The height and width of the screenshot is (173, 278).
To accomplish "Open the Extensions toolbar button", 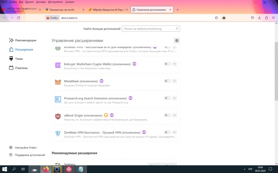I will 267,18.
